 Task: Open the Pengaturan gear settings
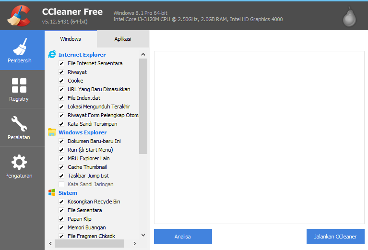[22, 166]
